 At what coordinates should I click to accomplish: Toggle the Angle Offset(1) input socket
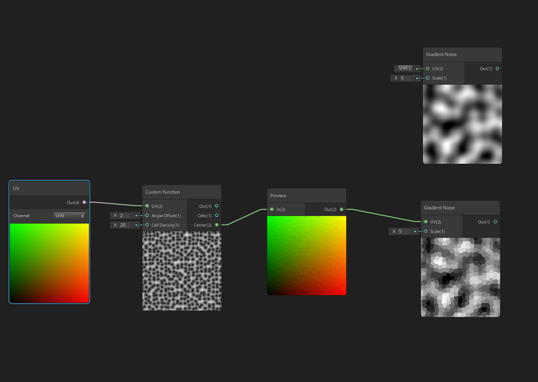click(147, 215)
